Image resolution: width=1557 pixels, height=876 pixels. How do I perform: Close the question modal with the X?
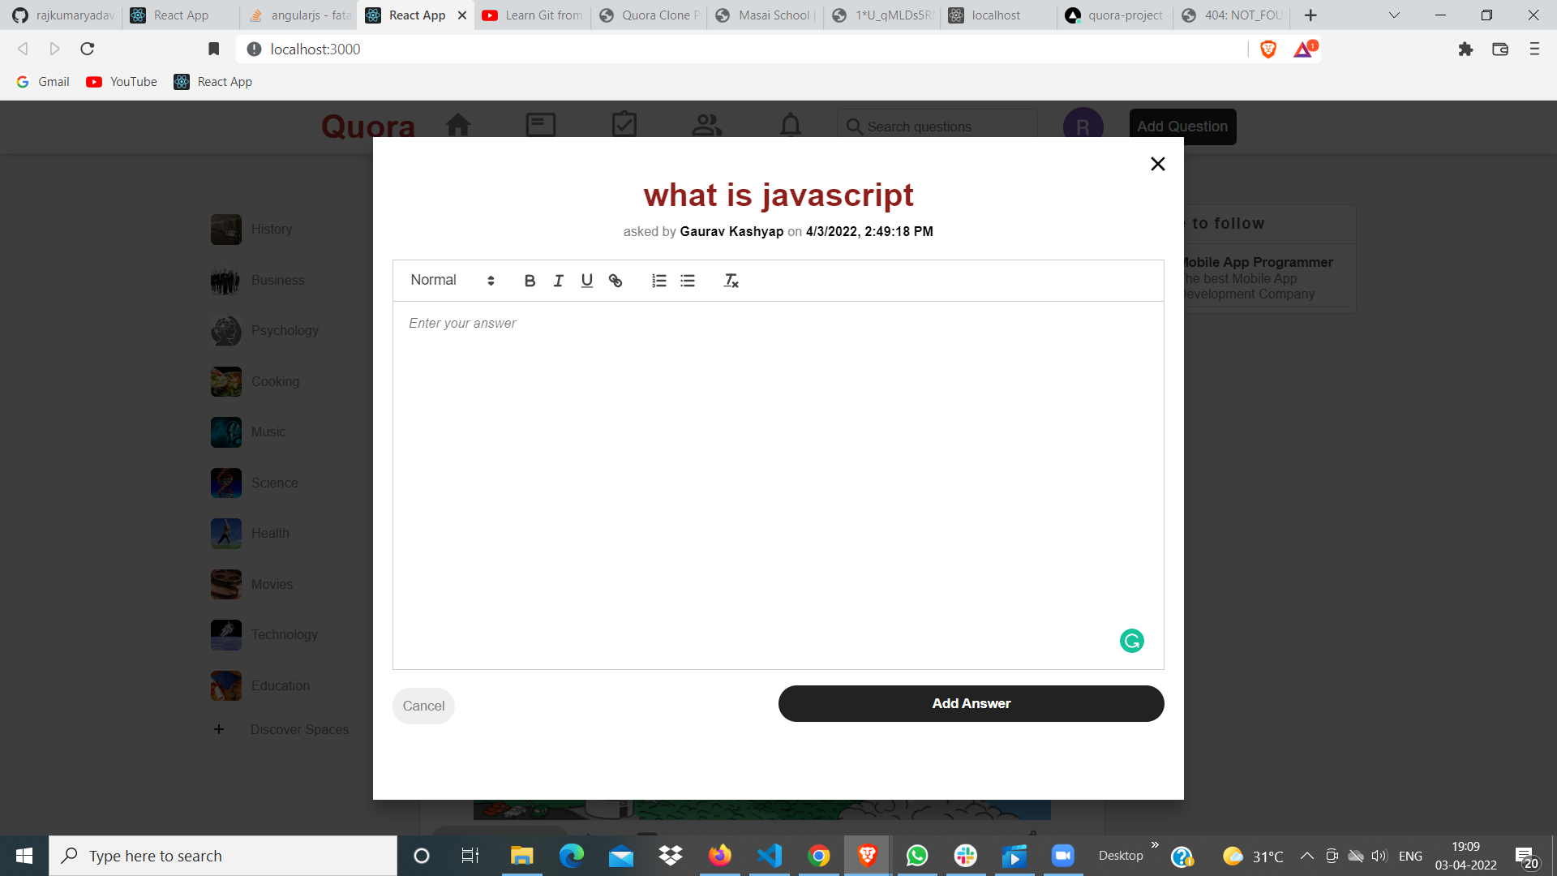point(1157,163)
